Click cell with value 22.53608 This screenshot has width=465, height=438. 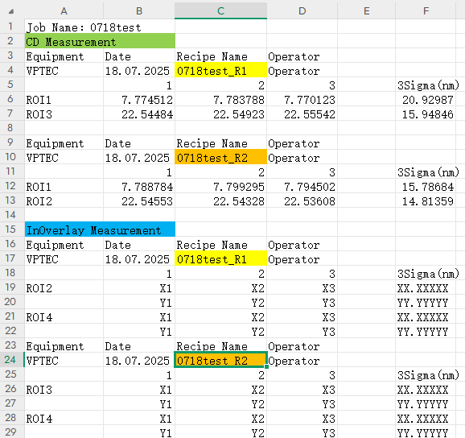tap(302, 200)
